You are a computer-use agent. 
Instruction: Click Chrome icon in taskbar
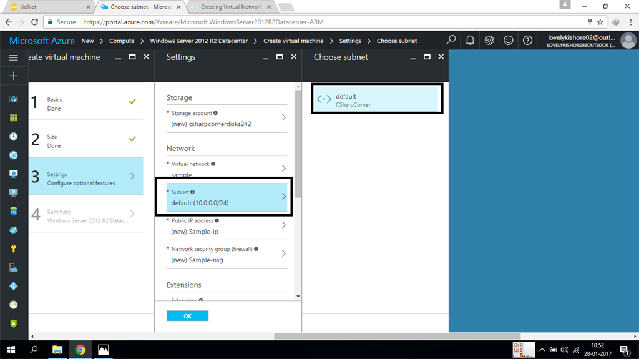point(80,350)
